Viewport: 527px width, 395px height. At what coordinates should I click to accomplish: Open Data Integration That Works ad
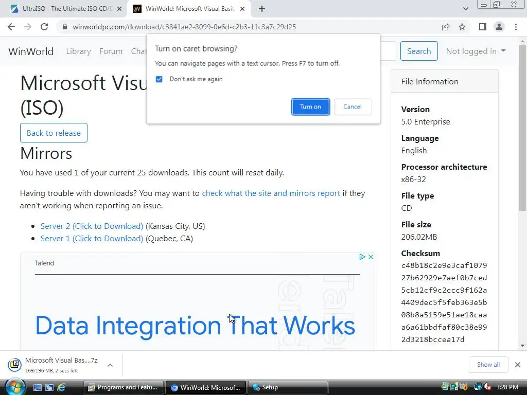[x=195, y=326]
